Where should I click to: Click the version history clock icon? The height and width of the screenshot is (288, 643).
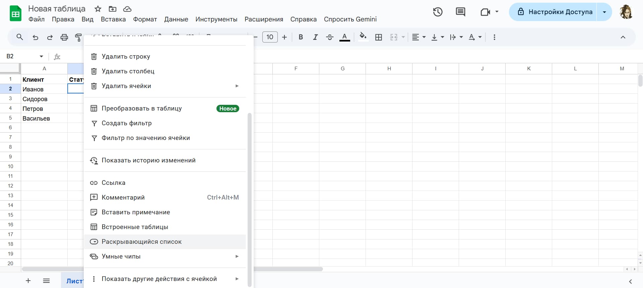tap(438, 12)
